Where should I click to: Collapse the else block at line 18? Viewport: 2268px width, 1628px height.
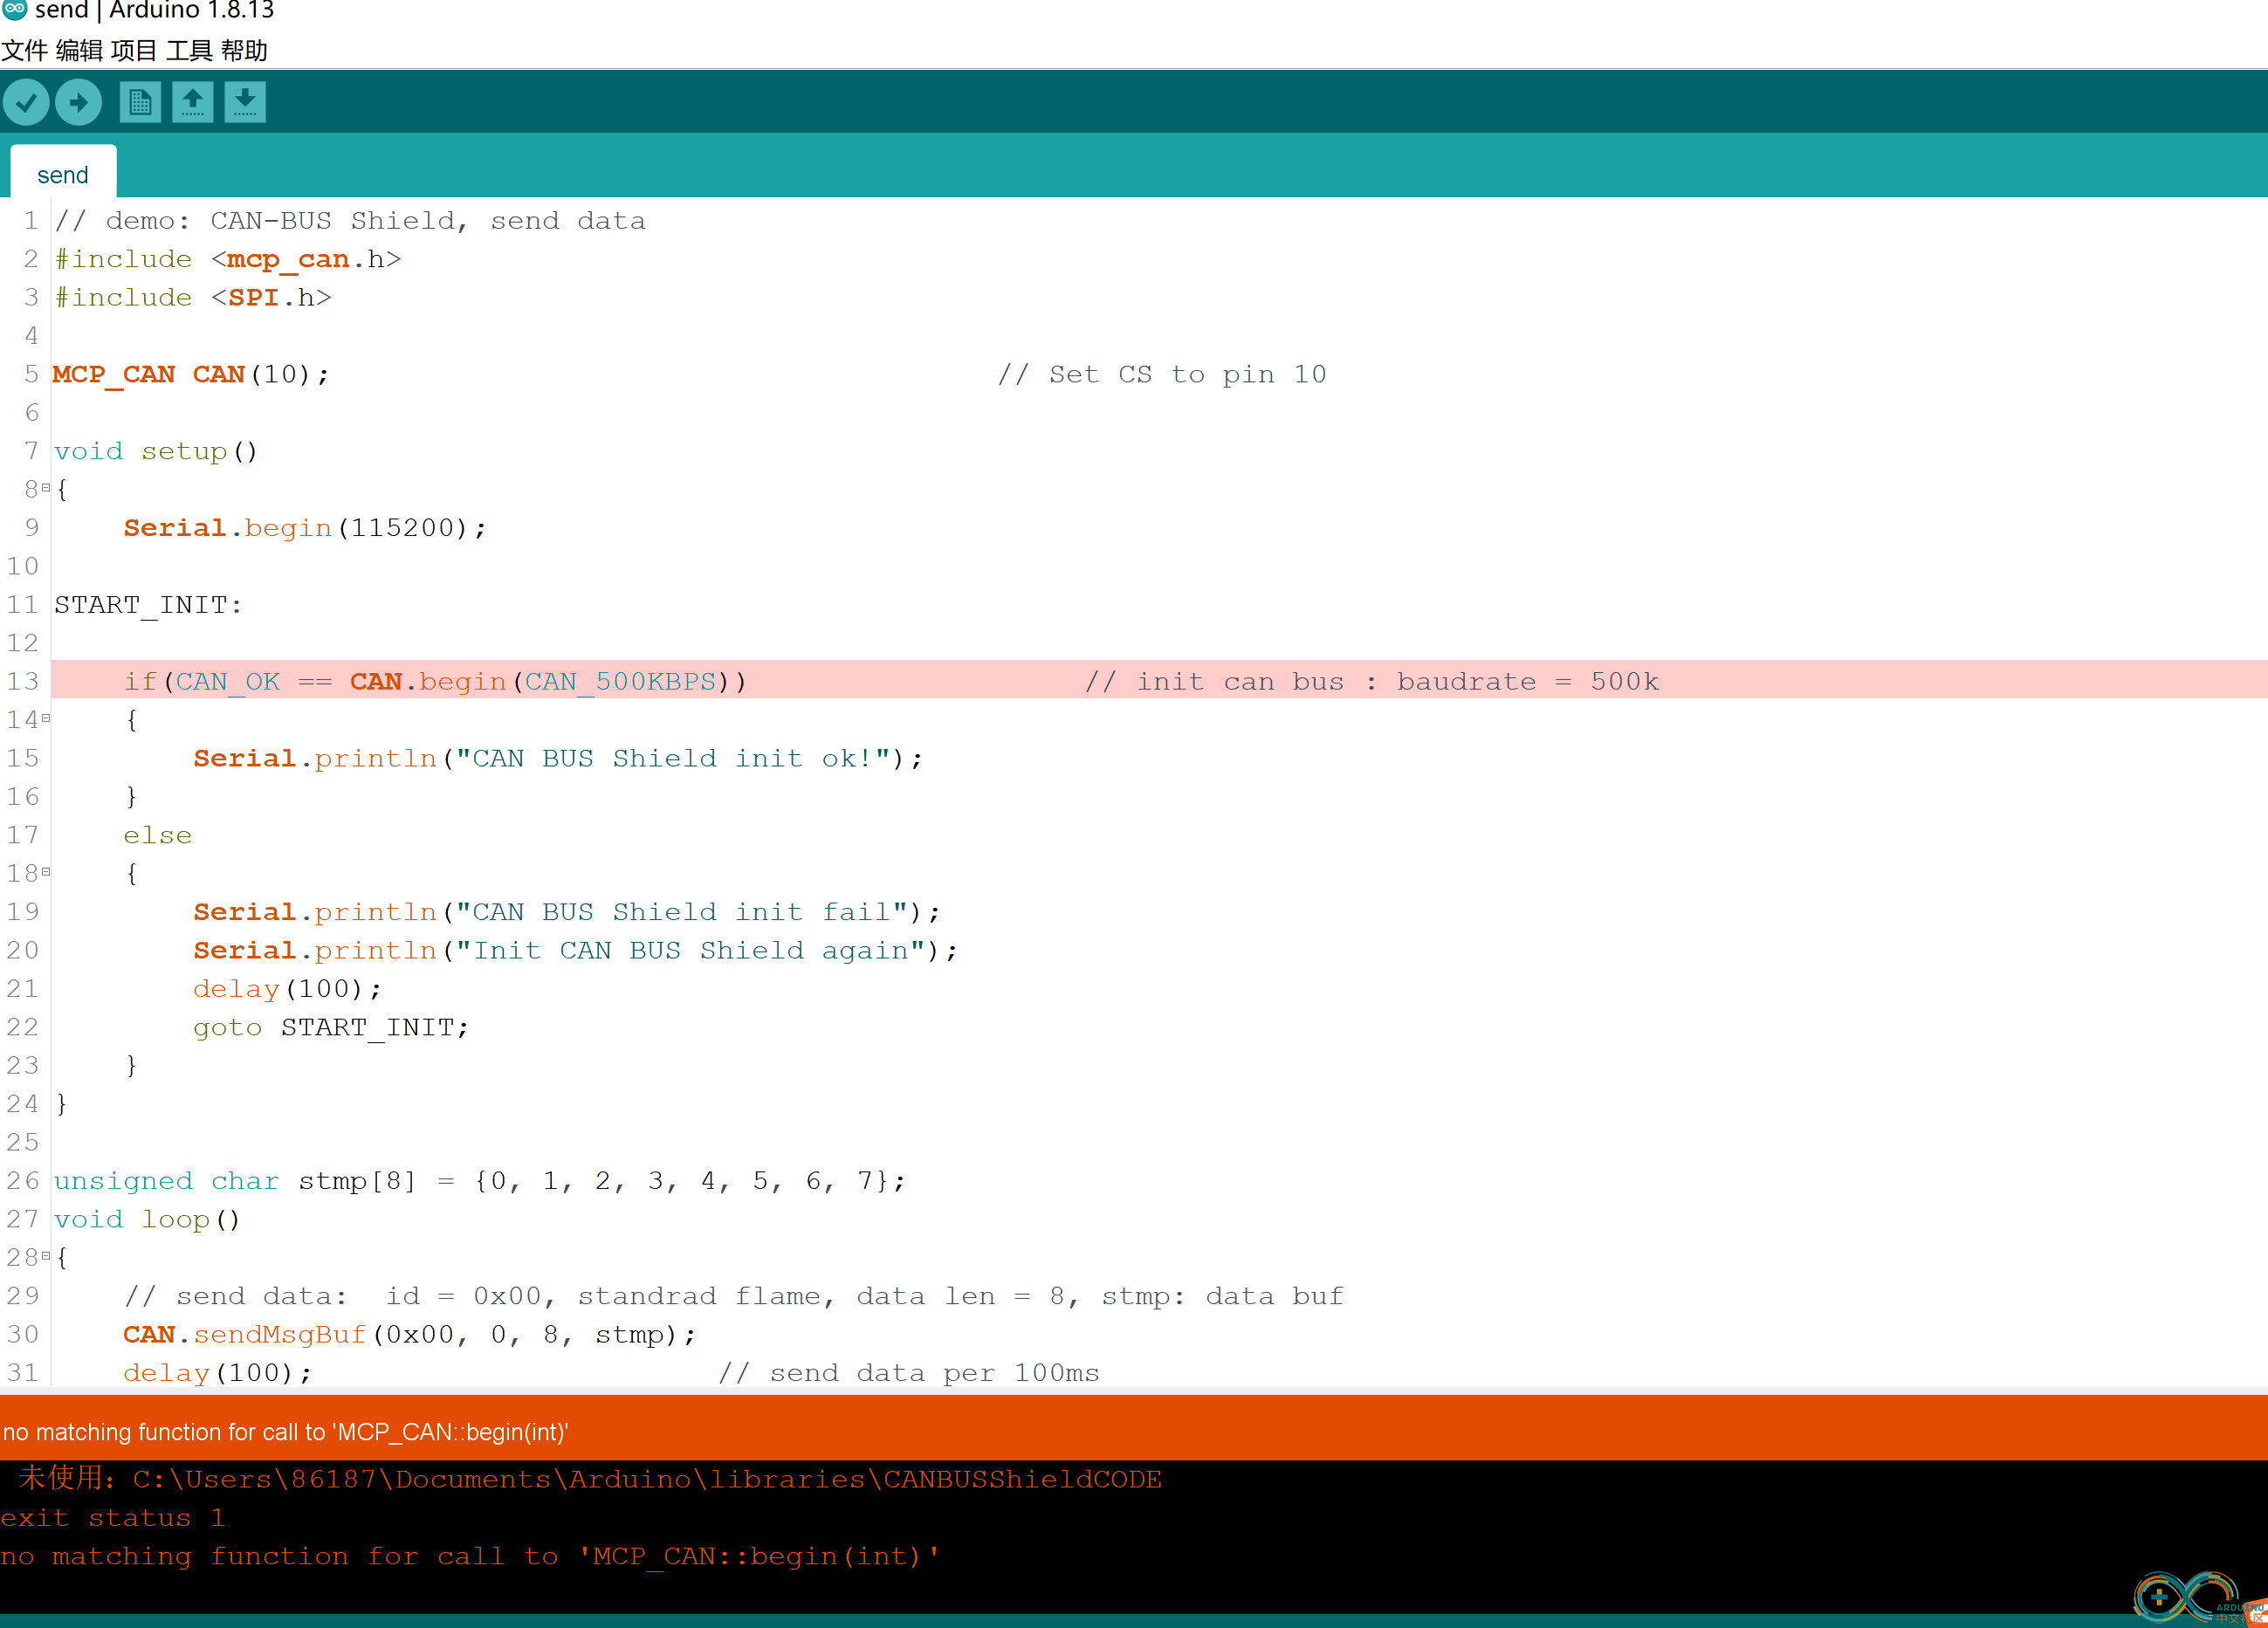[46, 872]
